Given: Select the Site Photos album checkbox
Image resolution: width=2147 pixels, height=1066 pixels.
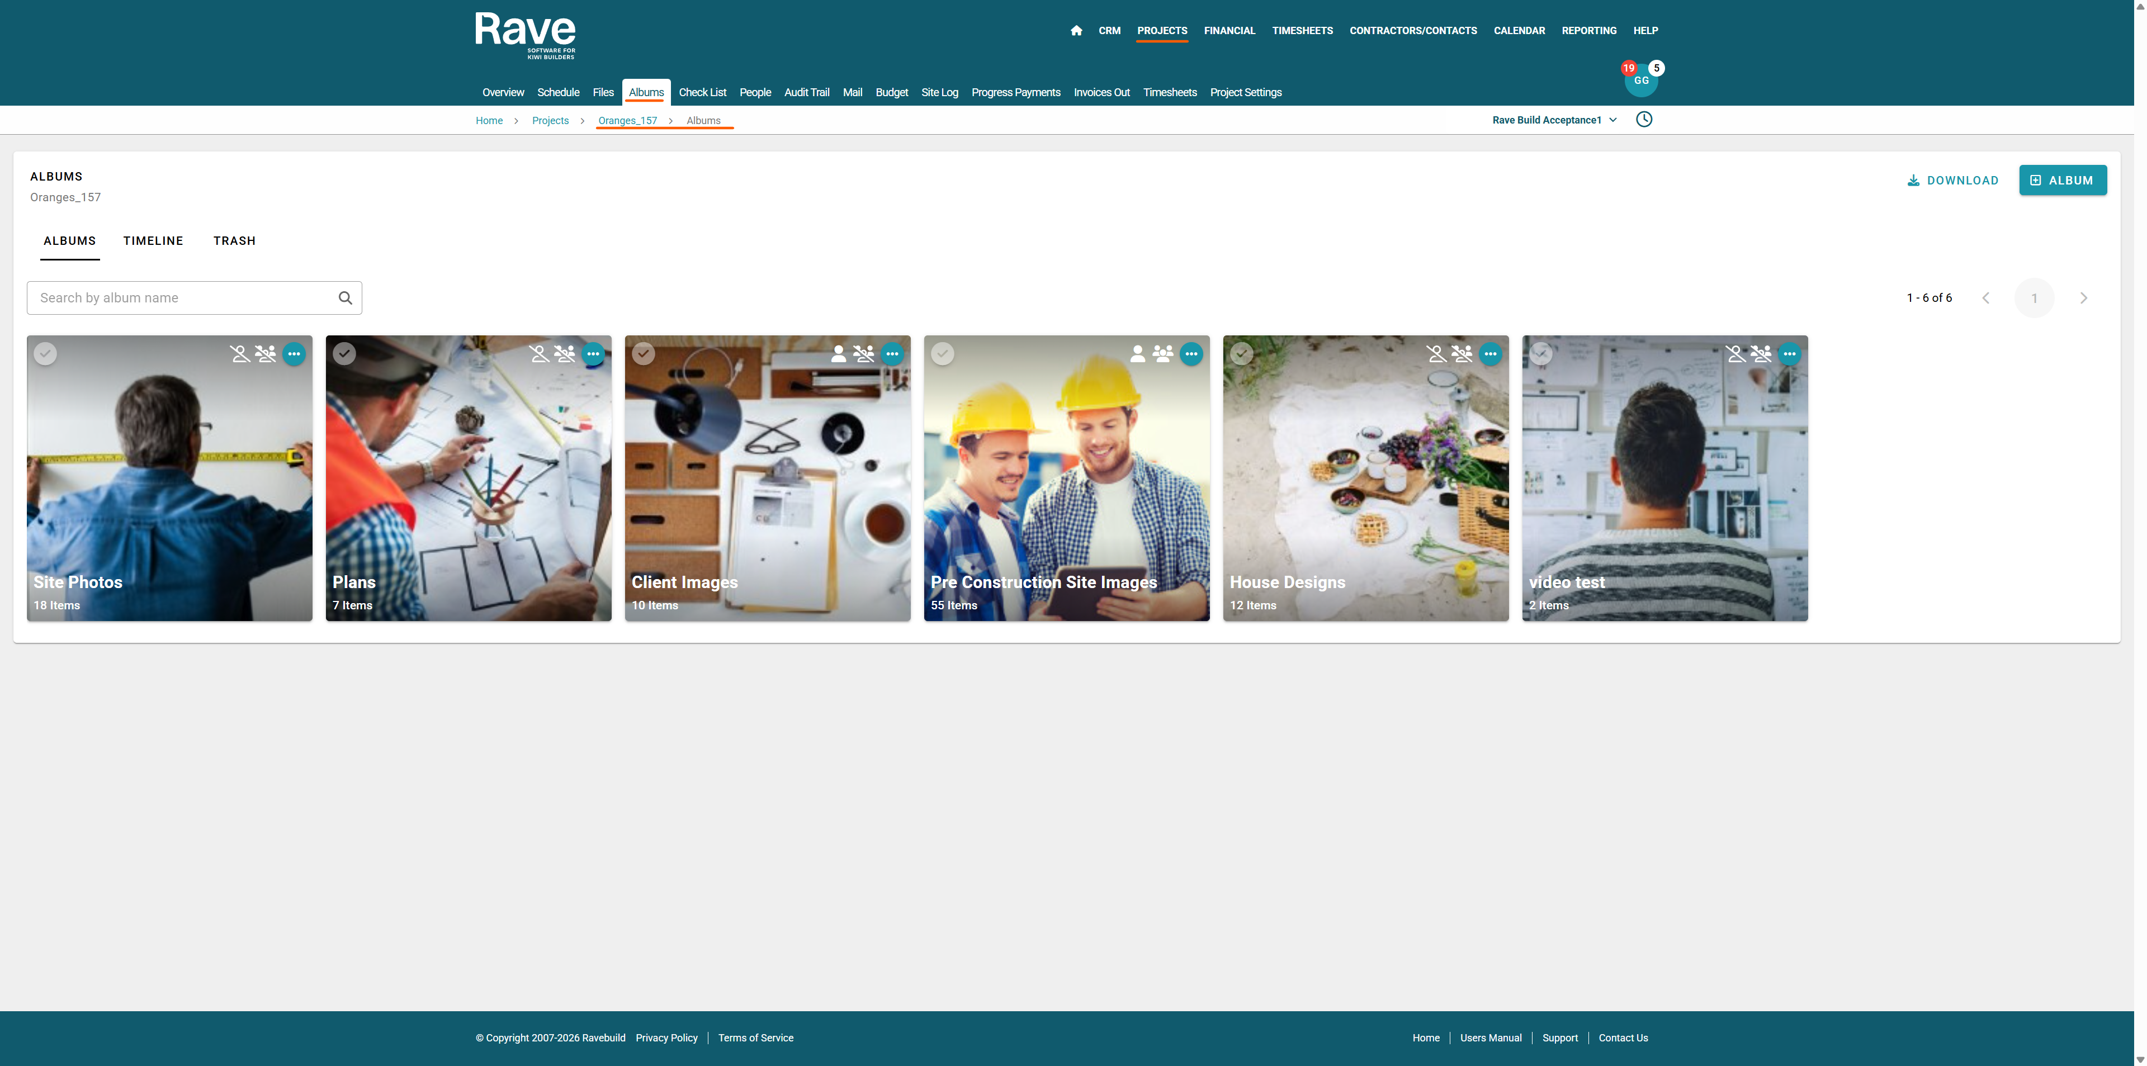Looking at the screenshot, I should point(45,353).
